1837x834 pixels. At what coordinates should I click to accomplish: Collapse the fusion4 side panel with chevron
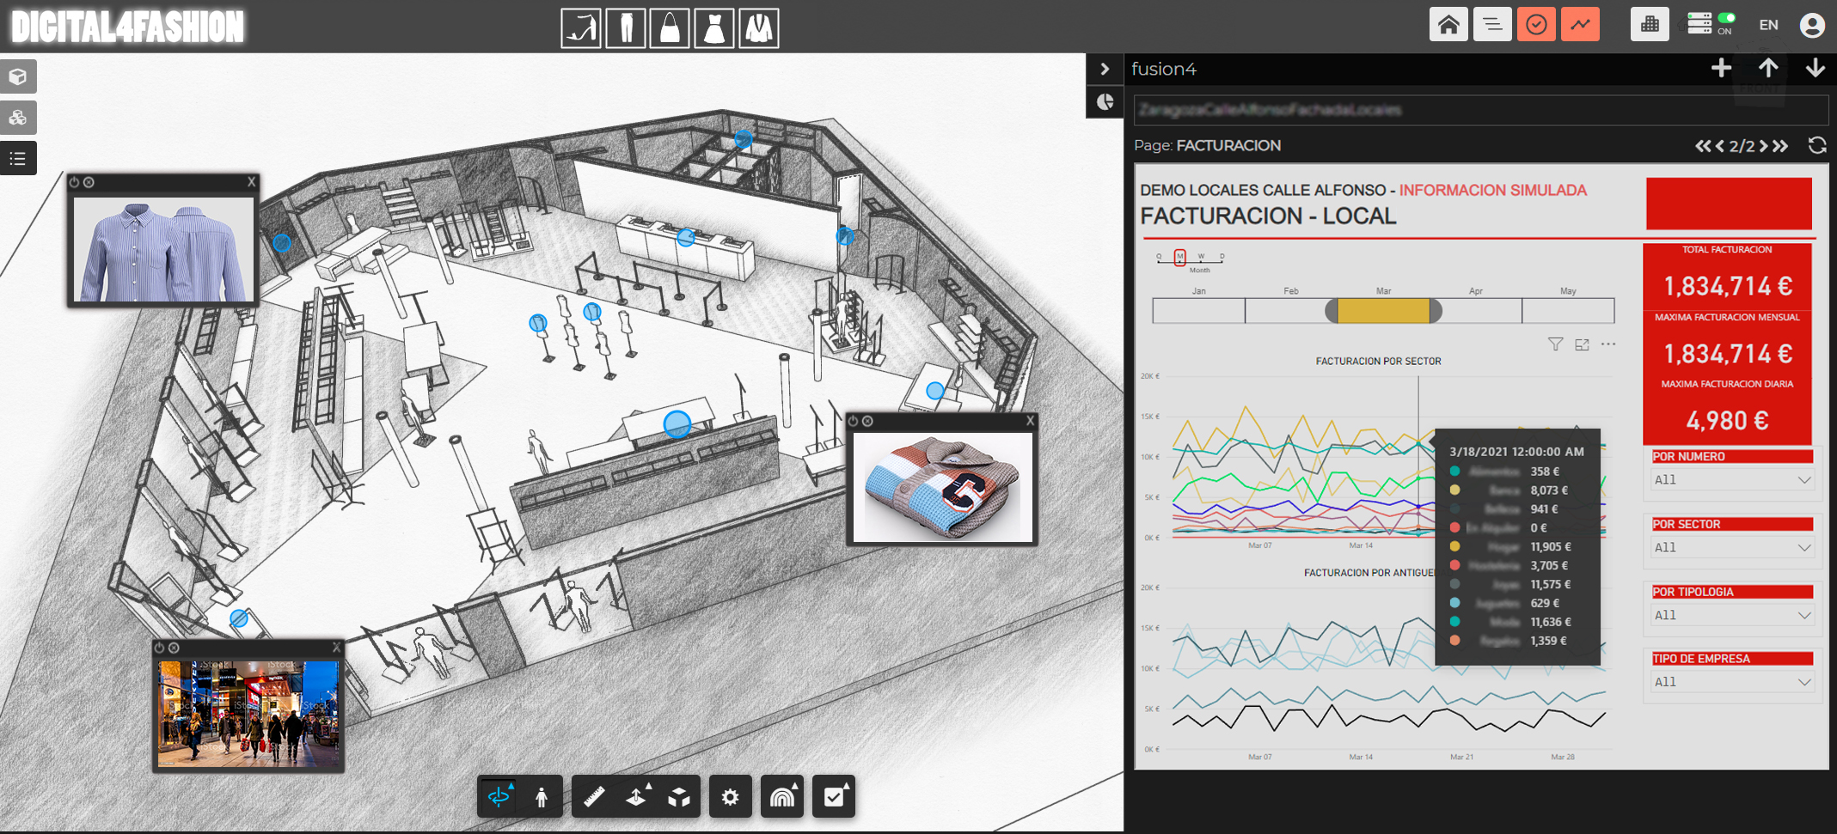[1105, 69]
